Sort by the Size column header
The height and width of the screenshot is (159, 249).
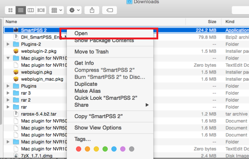pos(203,22)
